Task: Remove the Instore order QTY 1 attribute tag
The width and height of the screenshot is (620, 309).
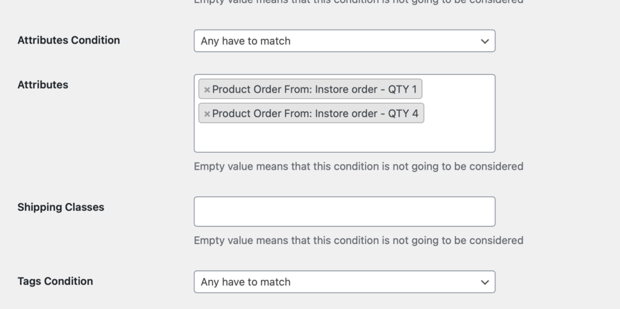Action: (207, 90)
